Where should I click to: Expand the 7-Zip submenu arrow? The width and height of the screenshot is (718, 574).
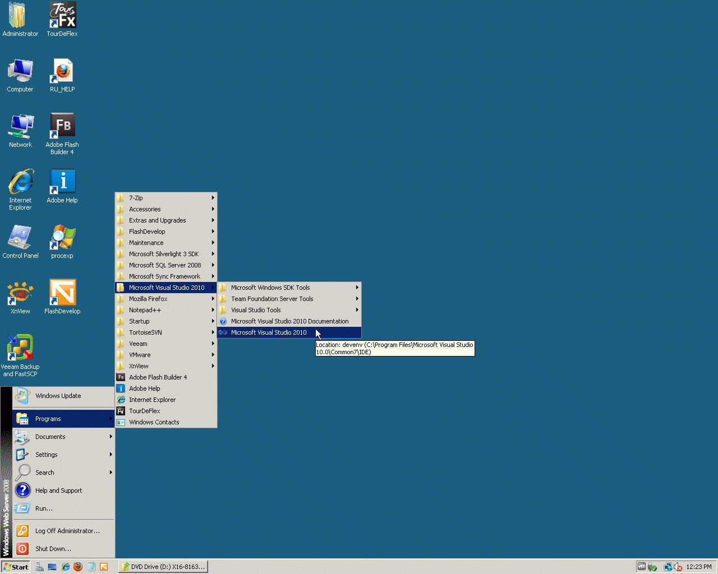213,198
